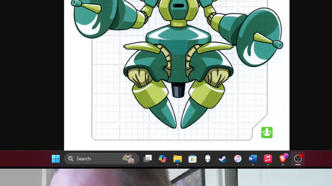
Task: Launch Steam from the taskbar
Action: click(223, 159)
